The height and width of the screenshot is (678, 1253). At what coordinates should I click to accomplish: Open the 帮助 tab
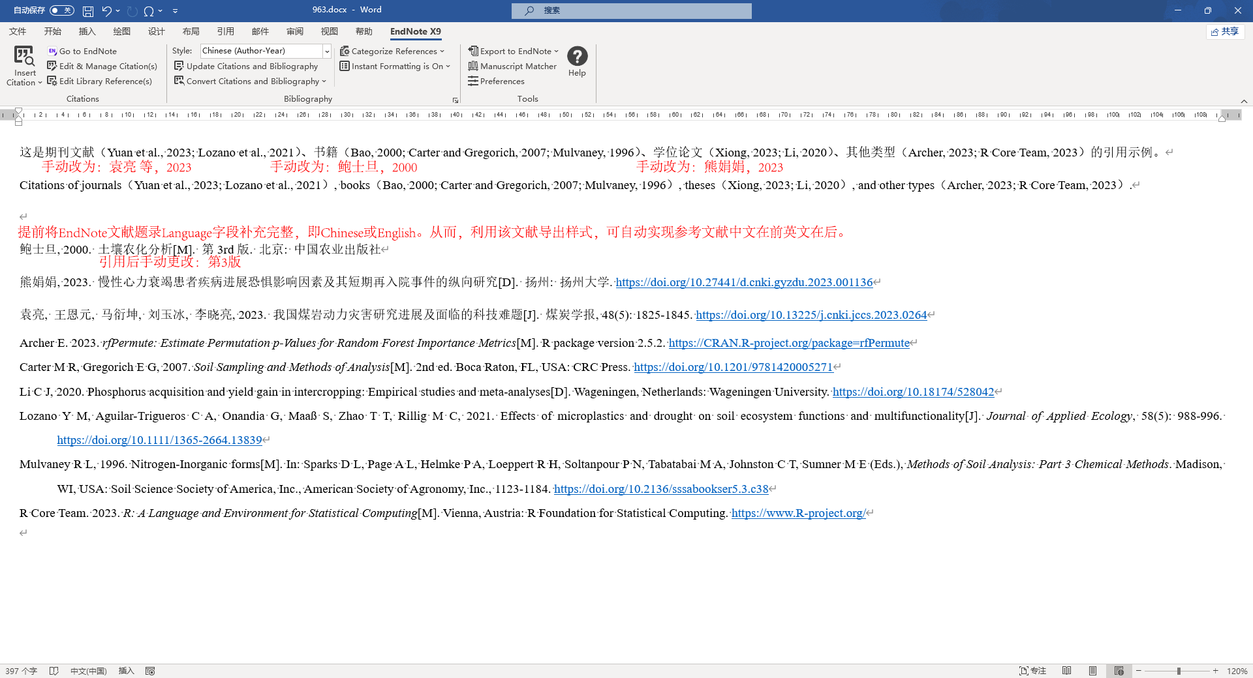[x=364, y=31]
